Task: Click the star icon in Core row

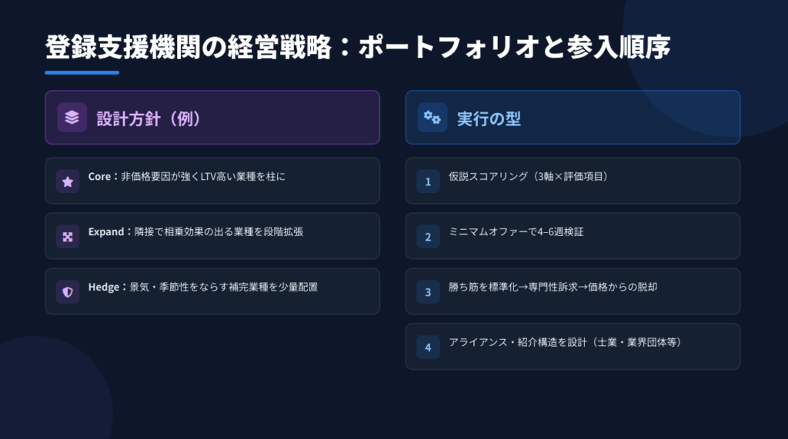Action: tap(68, 181)
